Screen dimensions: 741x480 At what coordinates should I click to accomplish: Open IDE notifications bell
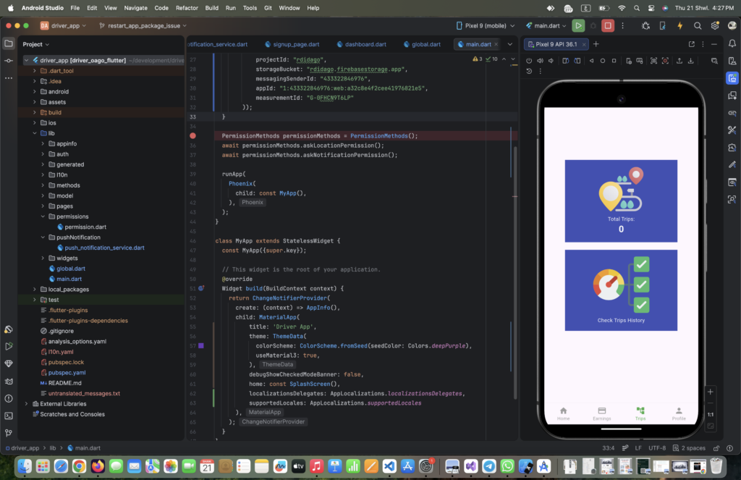tap(732, 43)
